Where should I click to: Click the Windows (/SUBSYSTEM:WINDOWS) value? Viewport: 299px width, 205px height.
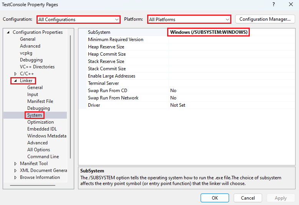(209, 32)
